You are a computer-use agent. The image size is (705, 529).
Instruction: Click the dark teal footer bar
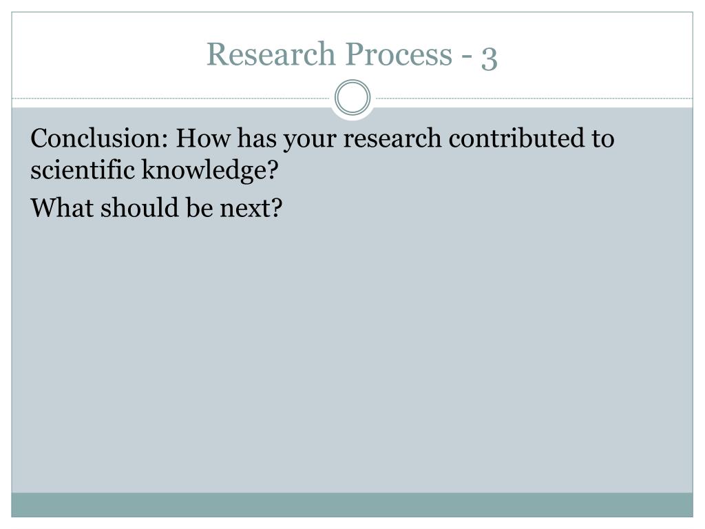pos(352,505)
